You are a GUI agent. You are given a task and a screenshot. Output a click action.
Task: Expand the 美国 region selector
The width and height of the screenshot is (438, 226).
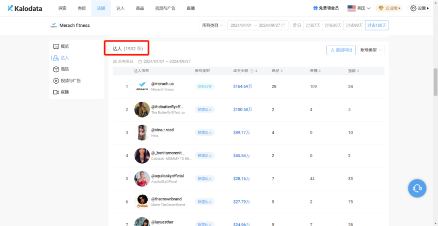click(359, 8)
